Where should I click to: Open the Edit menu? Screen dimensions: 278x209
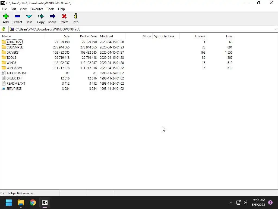pos(13,9)
